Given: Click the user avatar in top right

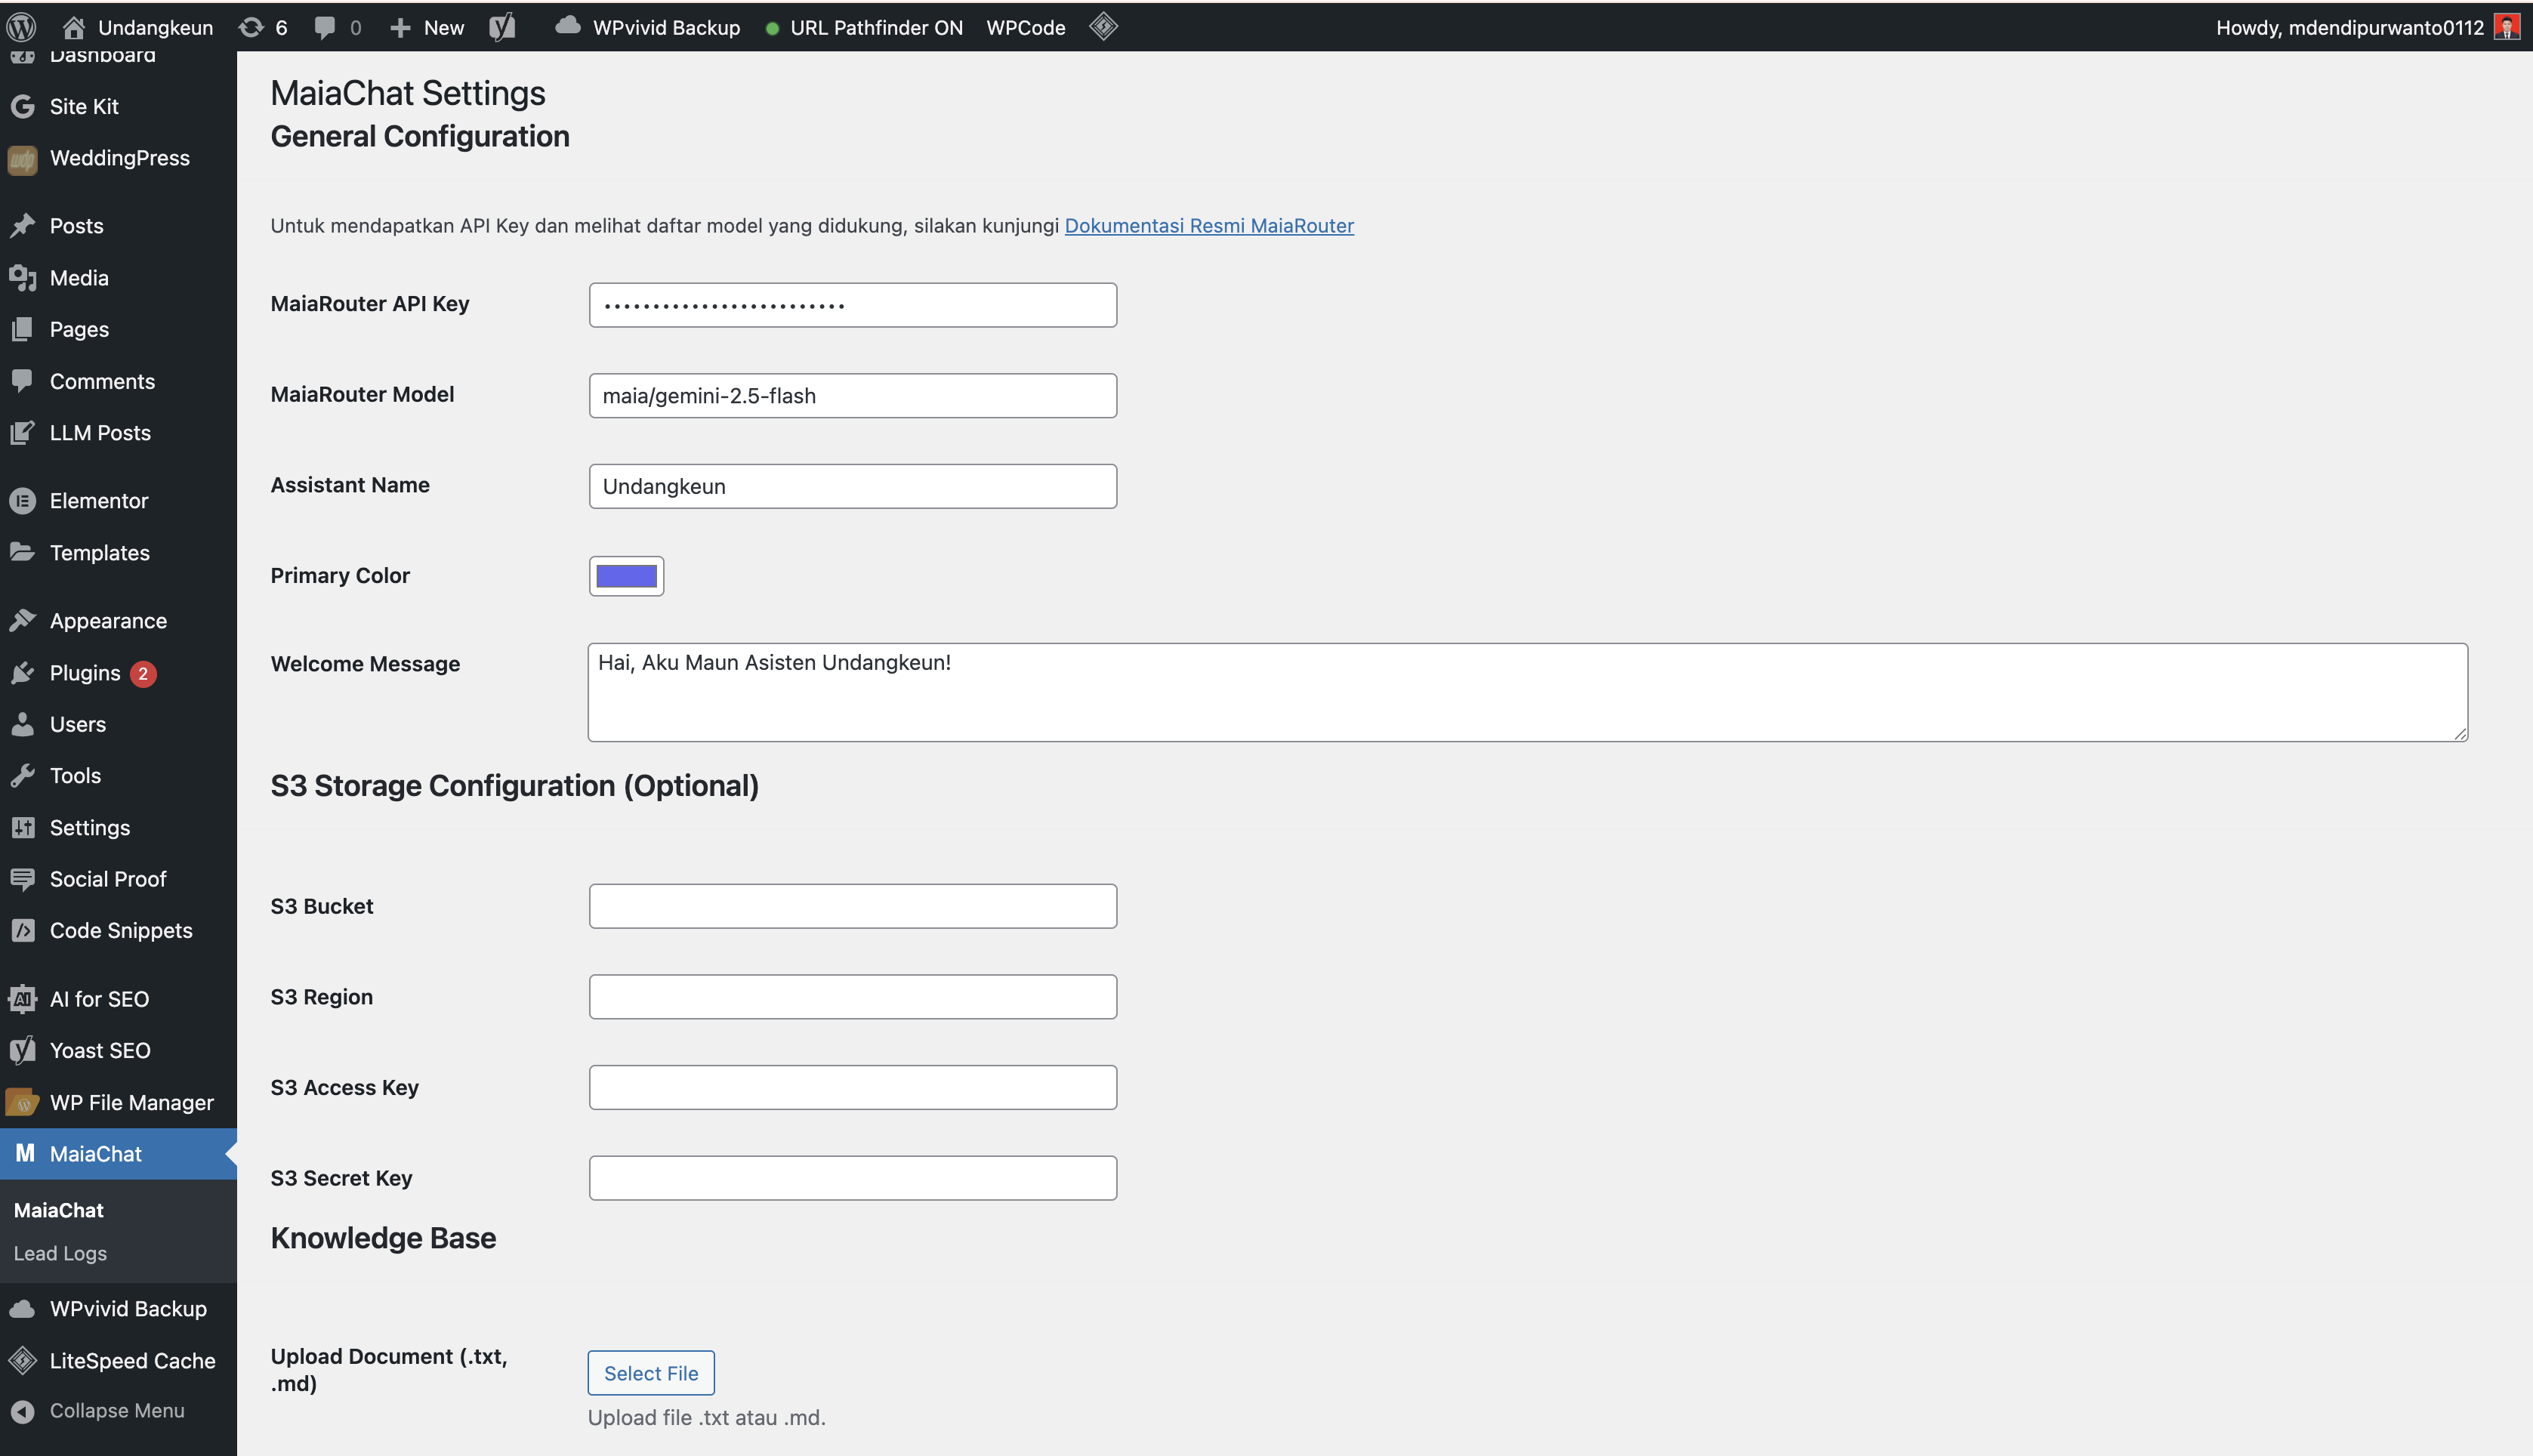Looking at the screenshot, I should coord(2507,27).
